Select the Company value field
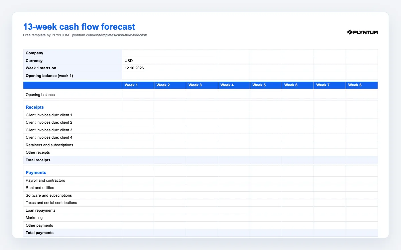This screenshot has width=401, height=250. tap(170, 53)
